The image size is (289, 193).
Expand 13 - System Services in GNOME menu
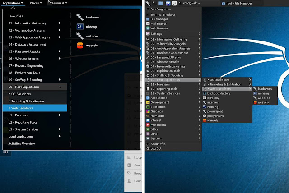(35, 129)
